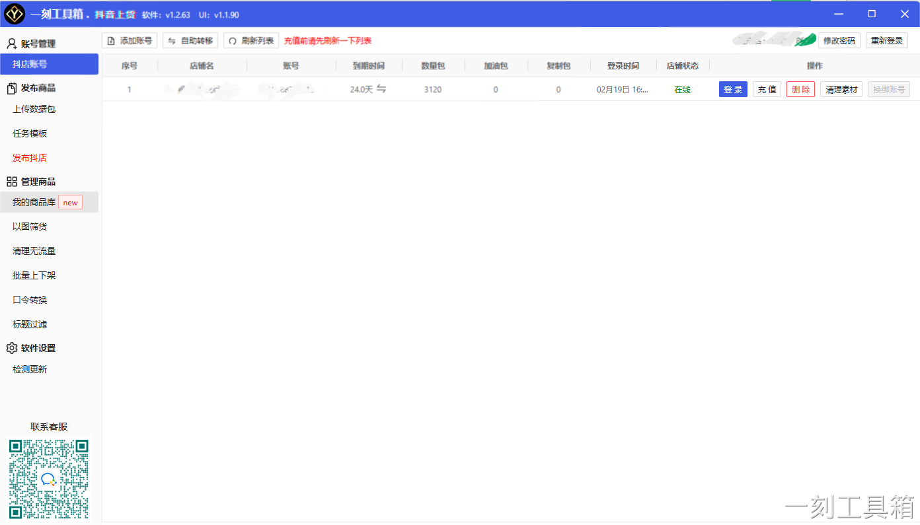The width and height of the screenshot is (920, 525).
Task: Click the 发布商品 clipboard icon in sidebar
Action: (x=11, y=88)
